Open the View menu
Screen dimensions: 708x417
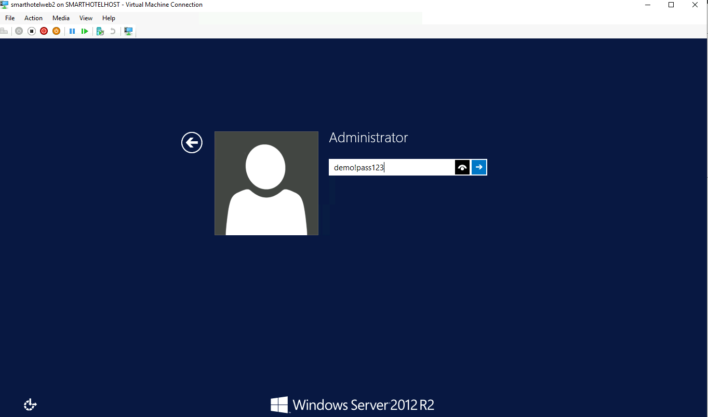point(86,18)
